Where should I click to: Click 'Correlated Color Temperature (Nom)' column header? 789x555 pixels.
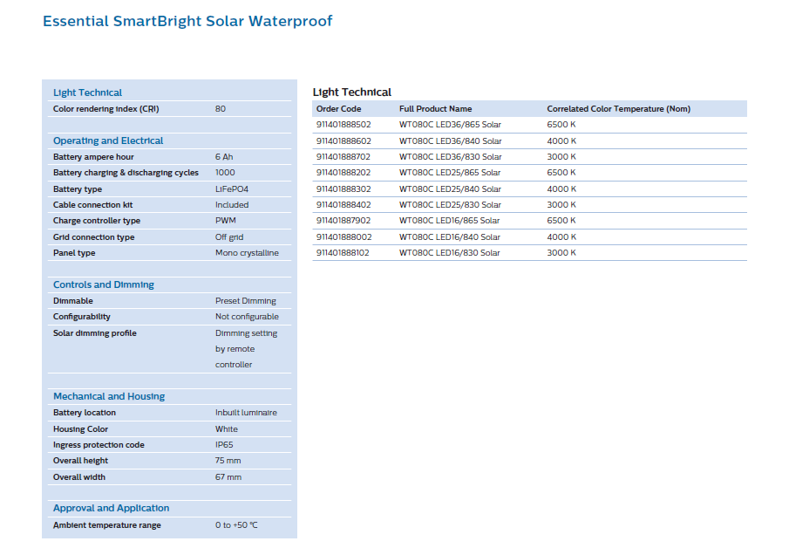coord(619,109)
